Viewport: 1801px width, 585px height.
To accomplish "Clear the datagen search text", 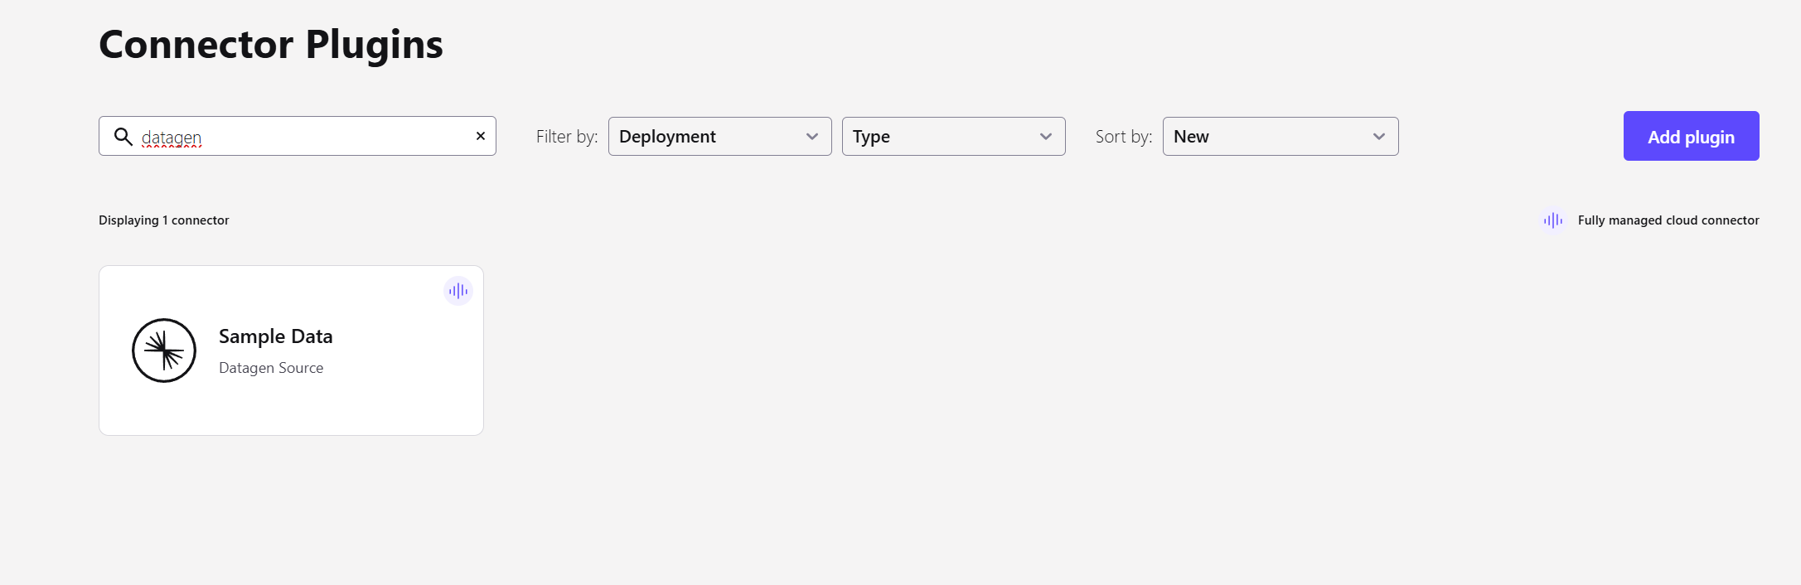I will pos(480,136).
